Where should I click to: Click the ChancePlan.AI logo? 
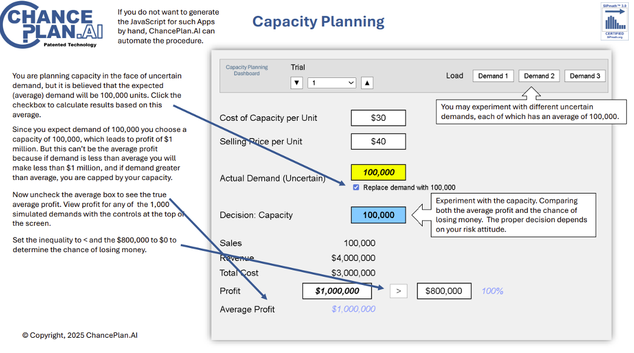click(51, 25)
